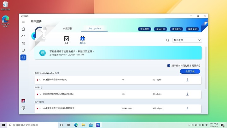Viewport: 227px width, 128px height.
Task: Launch Microsoft Edge from the taskbar
Action: tap(76, 125)
